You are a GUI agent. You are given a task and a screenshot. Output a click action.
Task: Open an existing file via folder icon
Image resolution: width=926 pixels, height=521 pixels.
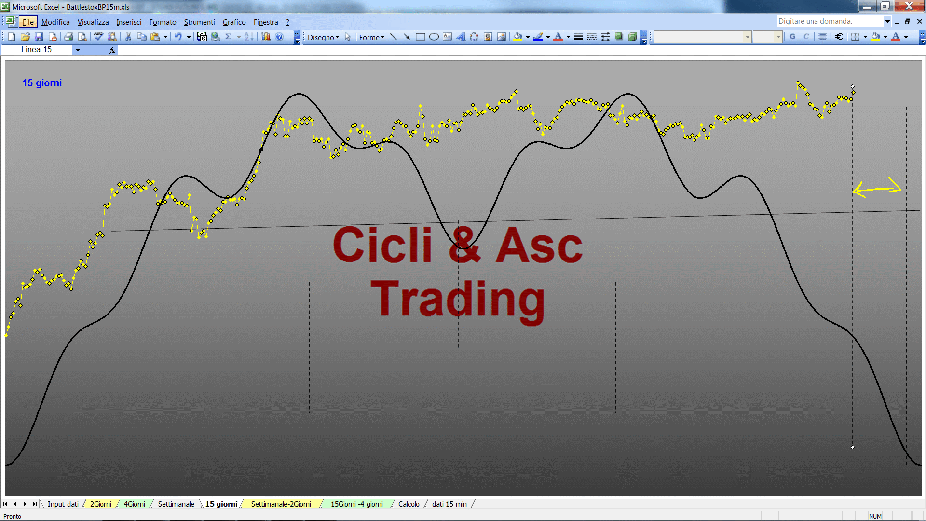point(26,37)
